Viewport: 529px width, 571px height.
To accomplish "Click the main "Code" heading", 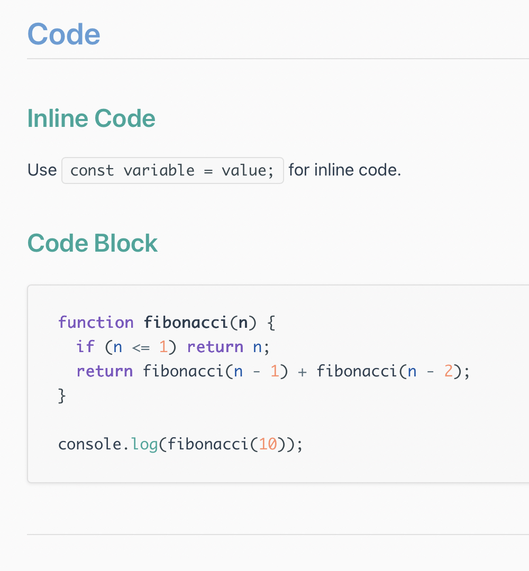I will click(x=63, y=34).
